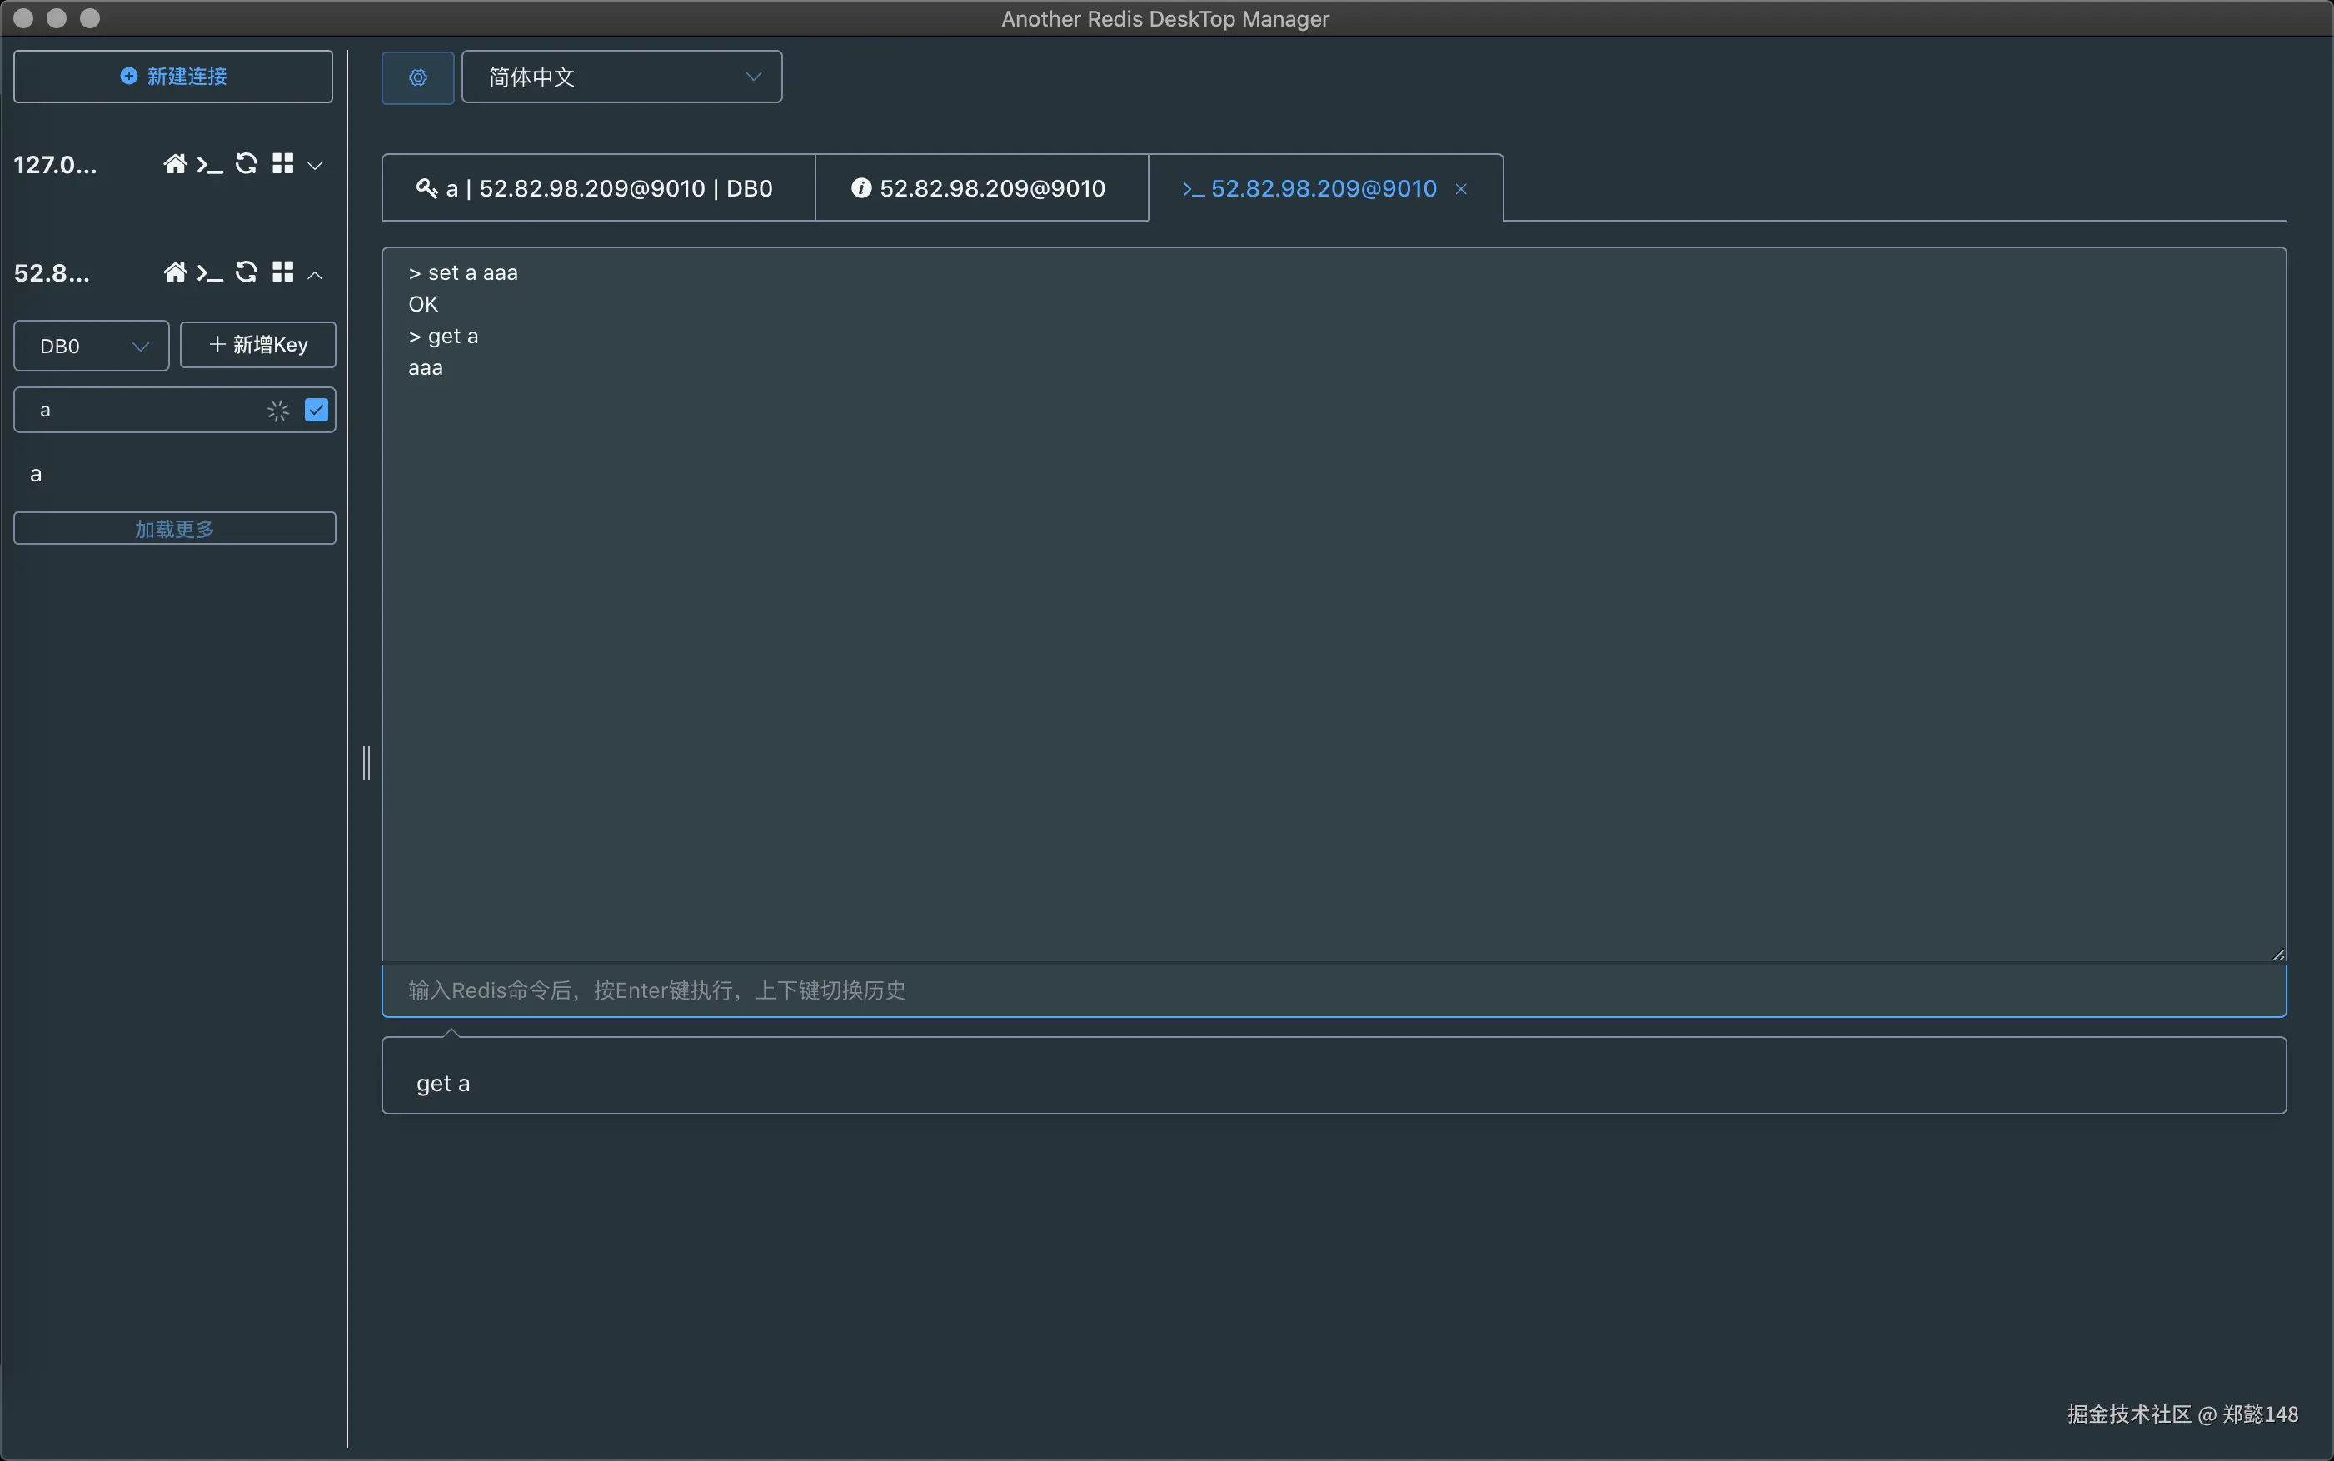Collapse the 52.8... connection chevron
The image size is (2334, 1461).
(x=315, y=274)
